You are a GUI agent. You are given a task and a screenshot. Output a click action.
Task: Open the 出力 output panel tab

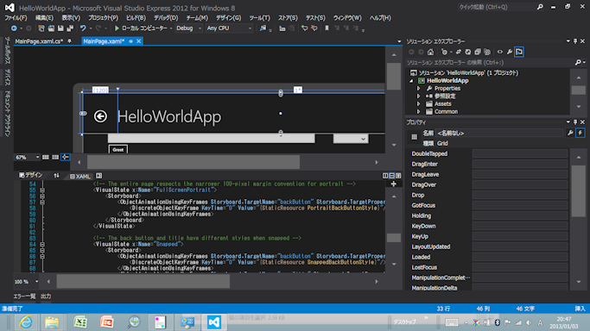[46, 297]
